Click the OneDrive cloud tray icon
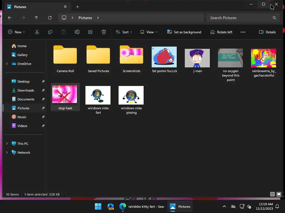285x213 pixels. [x=233, y=206]
